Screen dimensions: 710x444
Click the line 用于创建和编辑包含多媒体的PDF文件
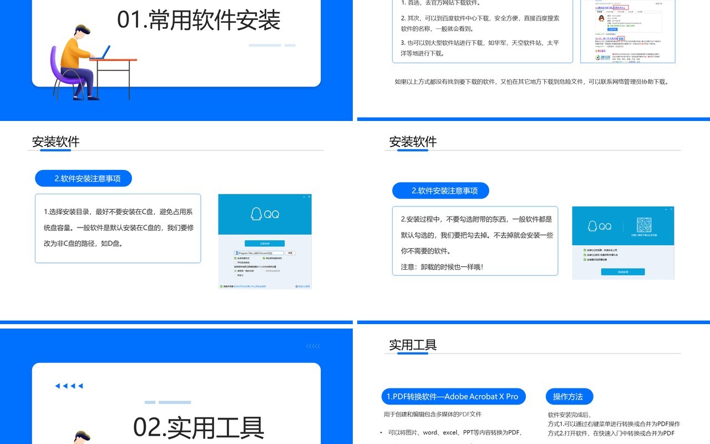pyautogui.click(x=433, y=414)
